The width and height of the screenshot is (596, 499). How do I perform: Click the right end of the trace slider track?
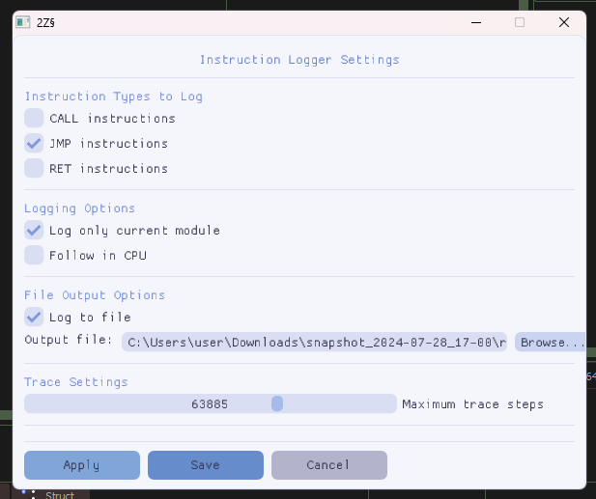389,404
